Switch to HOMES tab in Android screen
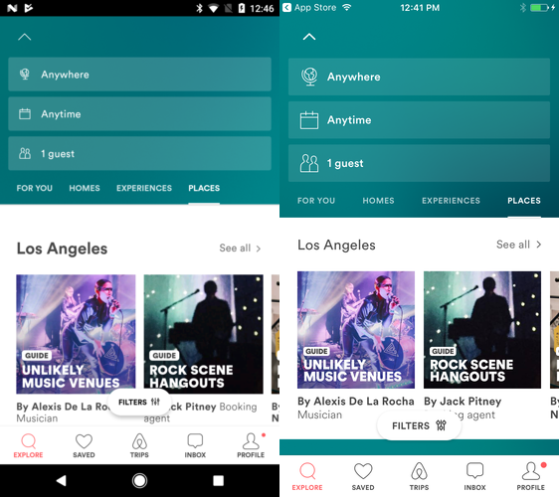This screenshot has width=559, height=497. click(x=85, y=188)
